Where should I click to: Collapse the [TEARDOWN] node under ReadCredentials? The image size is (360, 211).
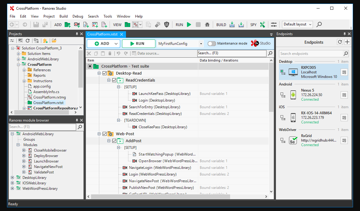pyautogui.click(x=118, y=120)
